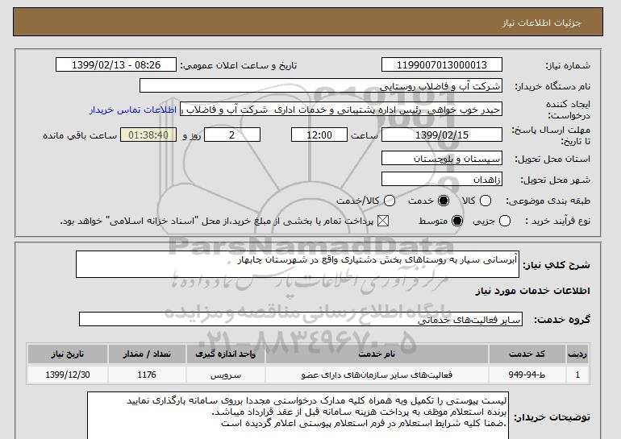This screenshot has width=621, height=439.
Task: Click the شماره نیاز number field
Action: tap(442, 65)
